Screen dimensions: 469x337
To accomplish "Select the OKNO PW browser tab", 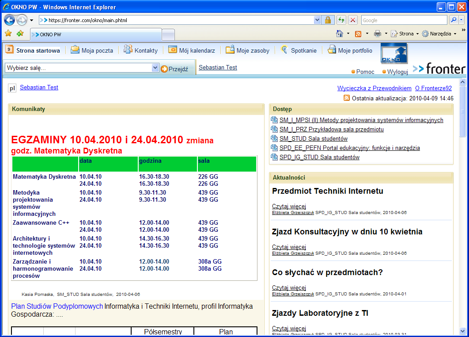I will tap(96, 34).
